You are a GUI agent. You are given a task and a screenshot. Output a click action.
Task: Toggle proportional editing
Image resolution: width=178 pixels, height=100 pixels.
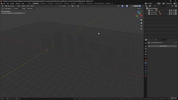[78, 6]
